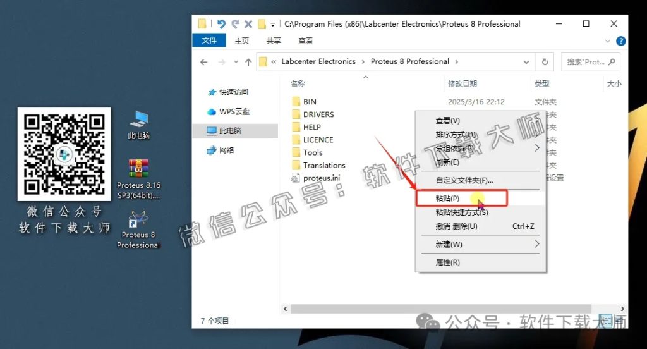Select the Tools folder
The image size is (647, 349).
click(x=313, y=152)
